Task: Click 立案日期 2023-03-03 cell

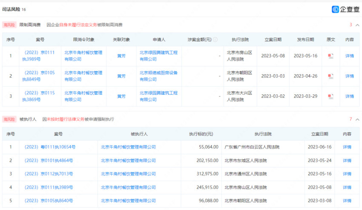Action: coord(273,76)
